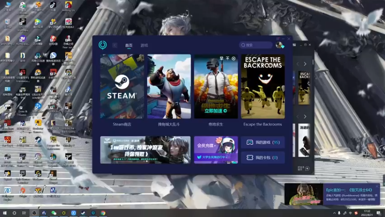Click the accelerator app logo icon
The width and height of the screenshot is (385, 217).
click(103, 45)
